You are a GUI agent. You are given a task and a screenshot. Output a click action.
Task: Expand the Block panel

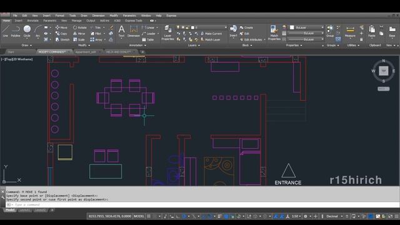(x=247, y=46)
